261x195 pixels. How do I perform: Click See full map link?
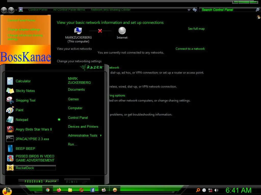point(196,29)
